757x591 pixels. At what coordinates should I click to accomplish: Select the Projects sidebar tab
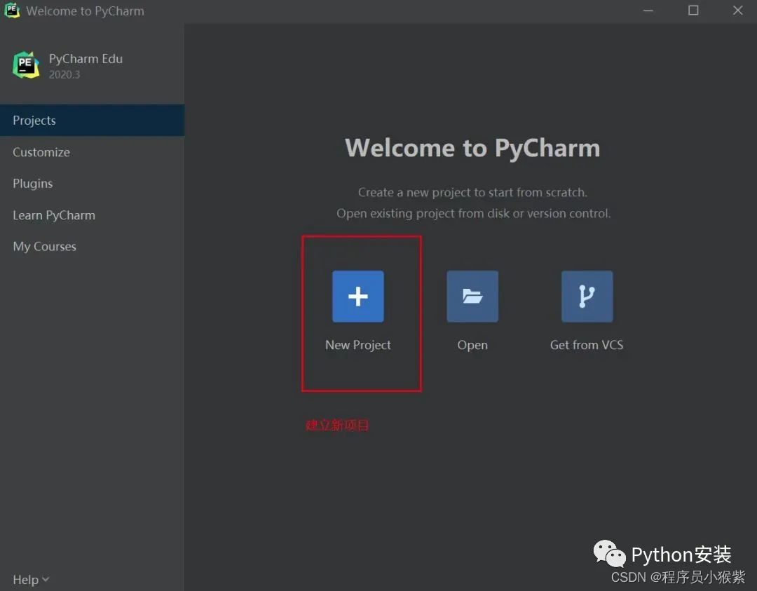[x=93, y=120]
